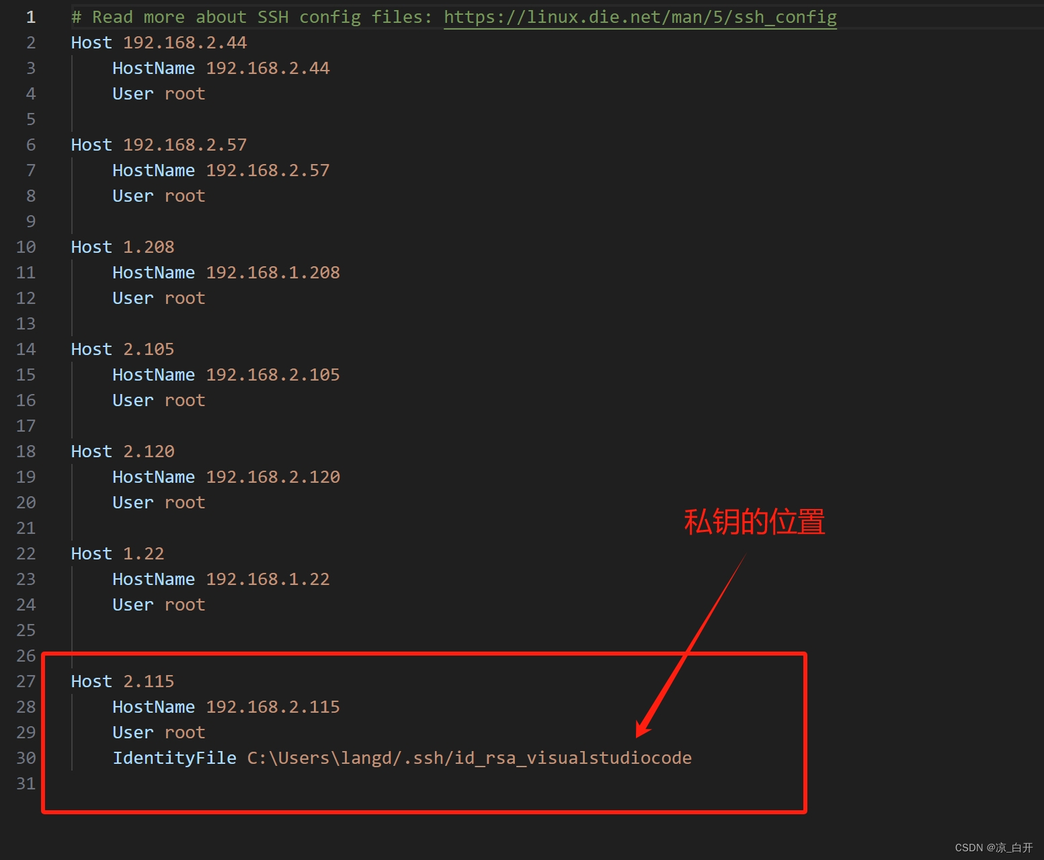Viewport: 1044px width, 860px height.
Task: Click line number 1 in the gutter
Action: [x=31, y=17]
